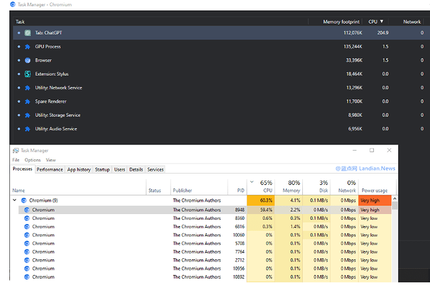Screen dimensions: 430x290
Task: Click the sort chevron above the 65% CPU column
Action: [252, 182]
